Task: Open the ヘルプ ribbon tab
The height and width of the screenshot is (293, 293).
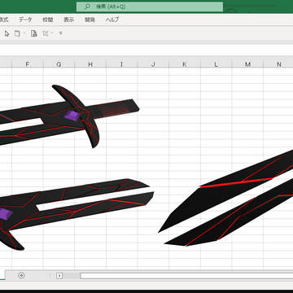Action: (112, 20)
